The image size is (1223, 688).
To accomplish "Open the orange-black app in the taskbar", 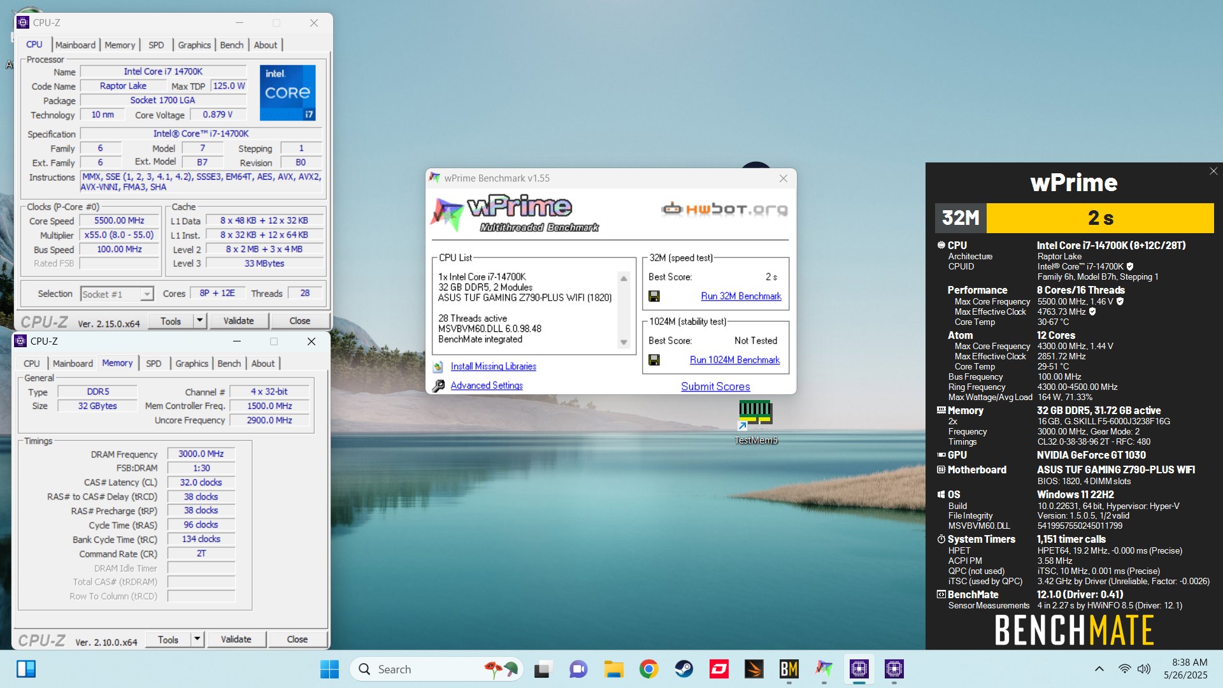I will point(754,669).
